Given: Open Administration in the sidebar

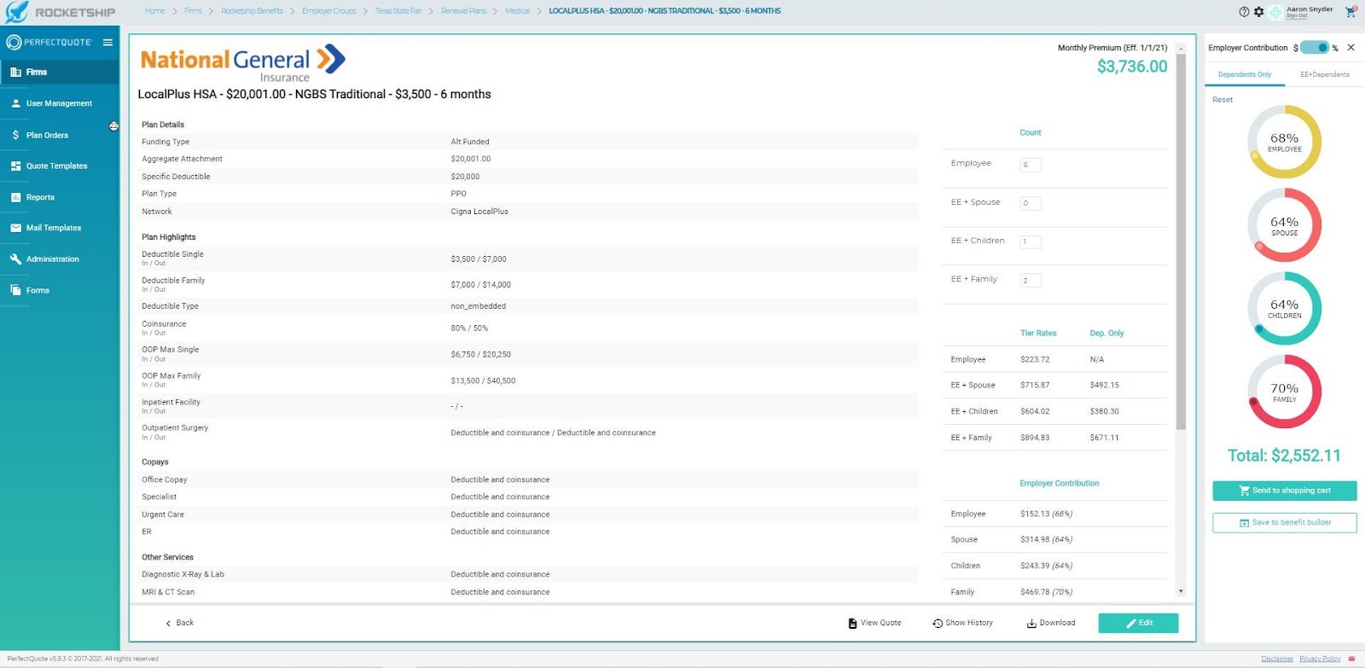Looking at the screenshot, I should click(x=60, y=259).
